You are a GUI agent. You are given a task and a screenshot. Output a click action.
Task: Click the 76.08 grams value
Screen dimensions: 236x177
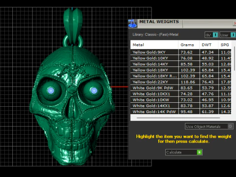(186, 58)
